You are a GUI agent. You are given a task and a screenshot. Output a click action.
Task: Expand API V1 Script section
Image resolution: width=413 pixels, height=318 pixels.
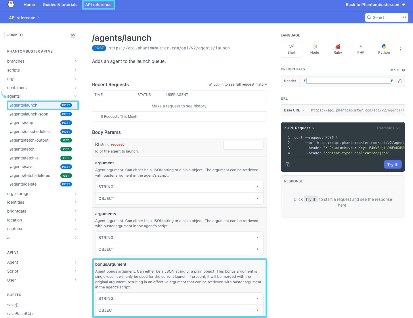(x=42, y=271)
